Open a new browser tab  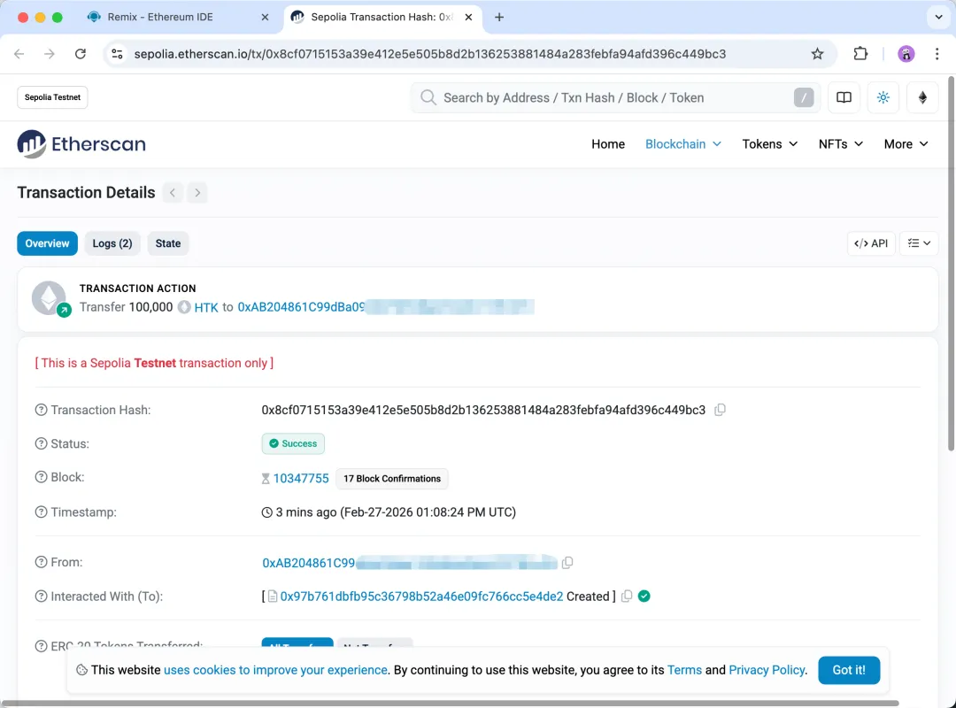pos(499,17)
